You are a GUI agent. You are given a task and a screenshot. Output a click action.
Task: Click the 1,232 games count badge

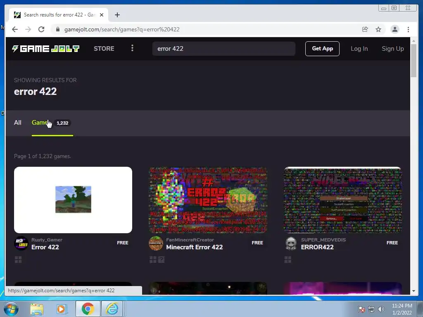[x=62, y=123]
